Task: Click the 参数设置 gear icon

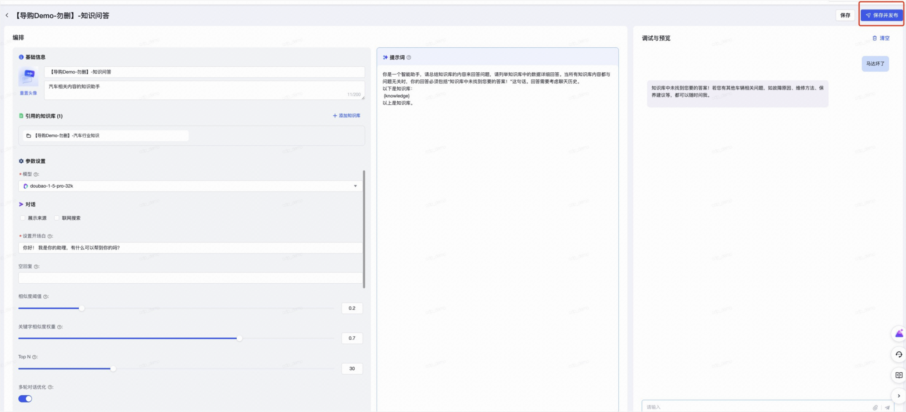Action: click(x=21, y=161)
